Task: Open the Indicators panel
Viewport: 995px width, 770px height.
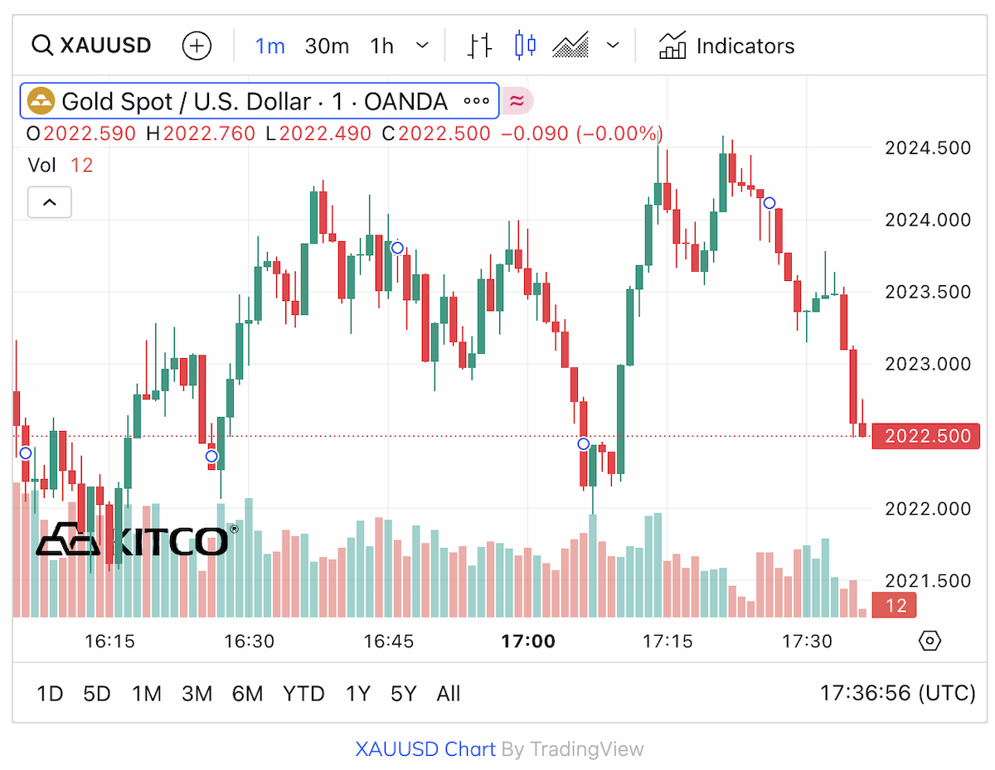Action: tap(726, 46)
